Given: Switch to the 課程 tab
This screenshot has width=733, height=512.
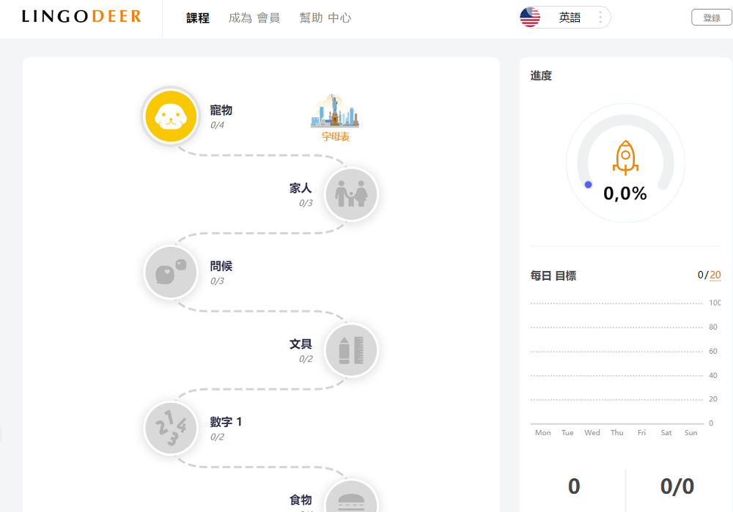Looking at the screenshot, I should coord(196,17).
